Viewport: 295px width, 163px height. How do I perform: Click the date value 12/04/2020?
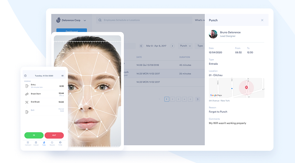[x=215, y=52]
